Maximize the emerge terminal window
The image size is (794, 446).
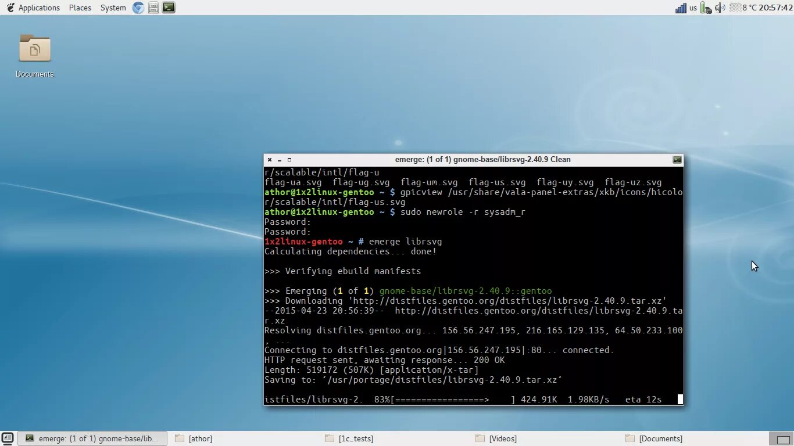click(289, 160)
